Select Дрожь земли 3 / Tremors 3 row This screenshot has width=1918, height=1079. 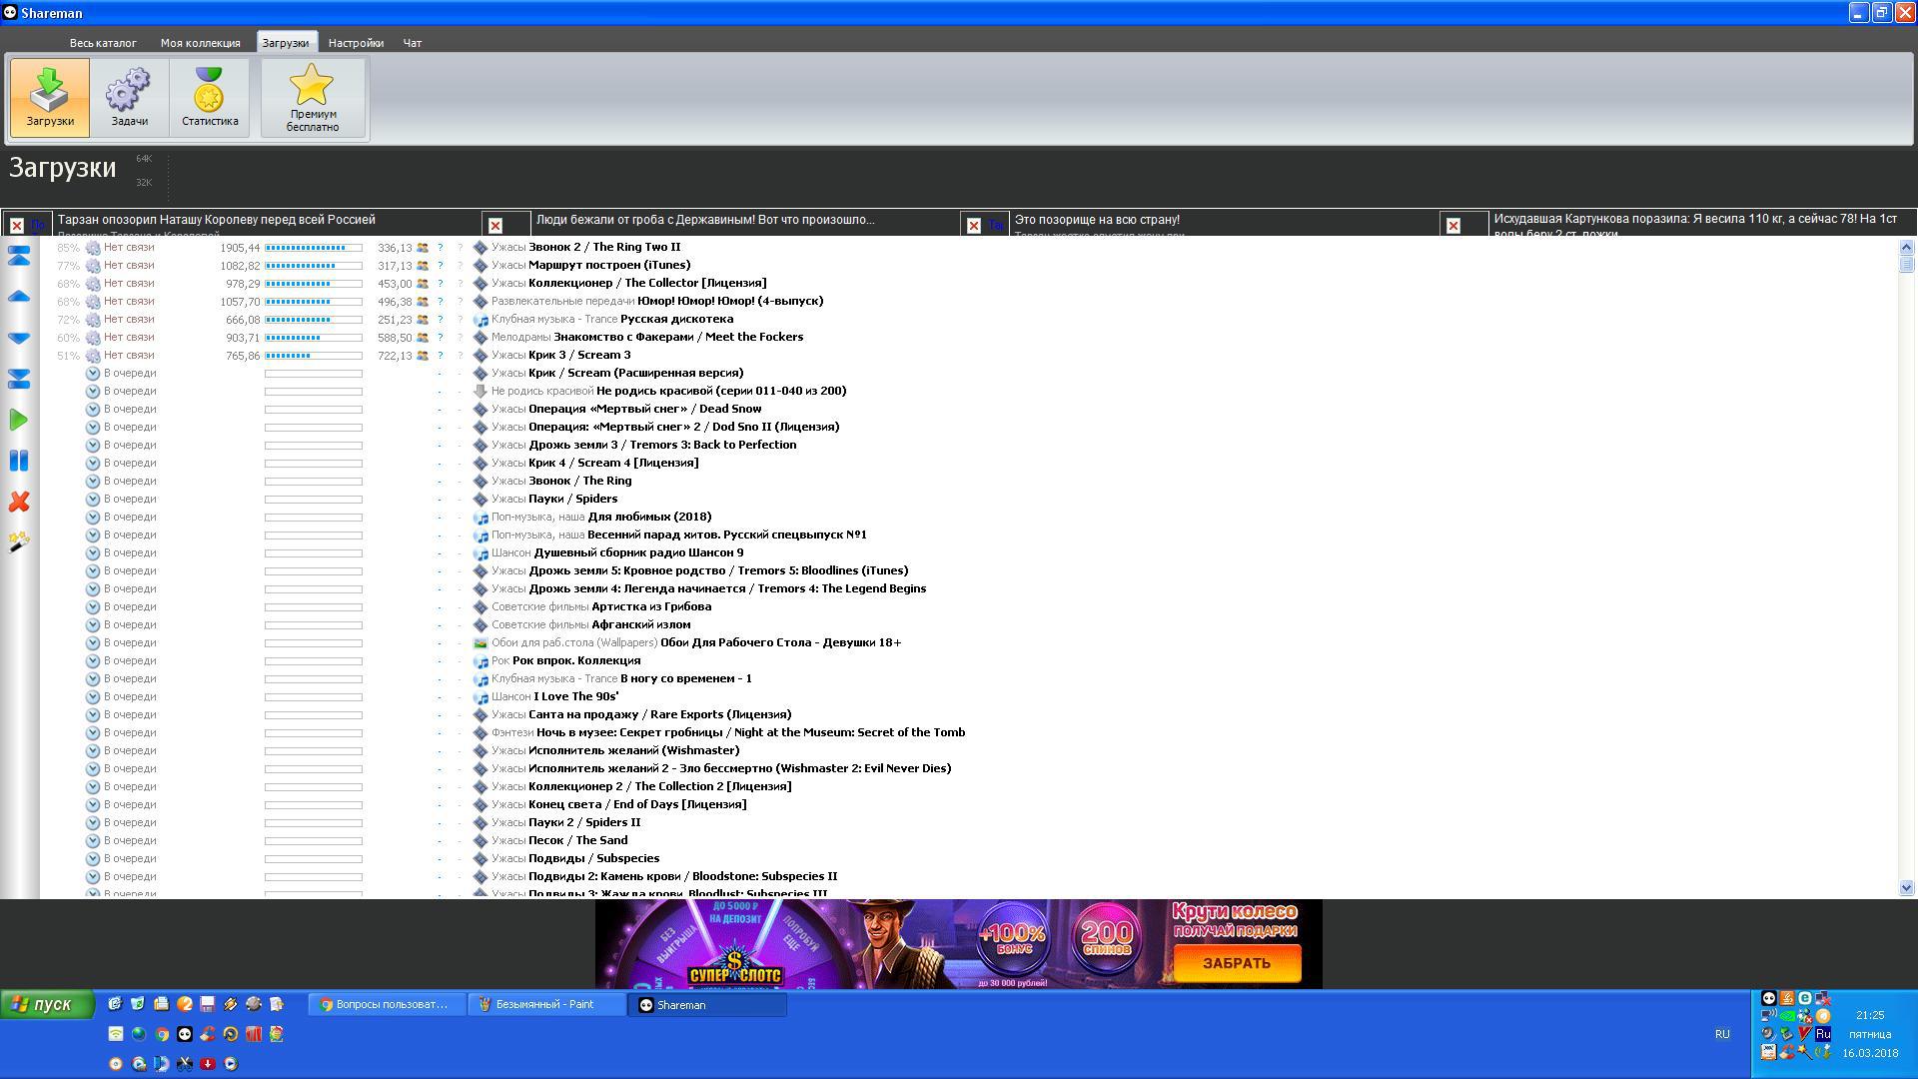(x=662, y=445)
